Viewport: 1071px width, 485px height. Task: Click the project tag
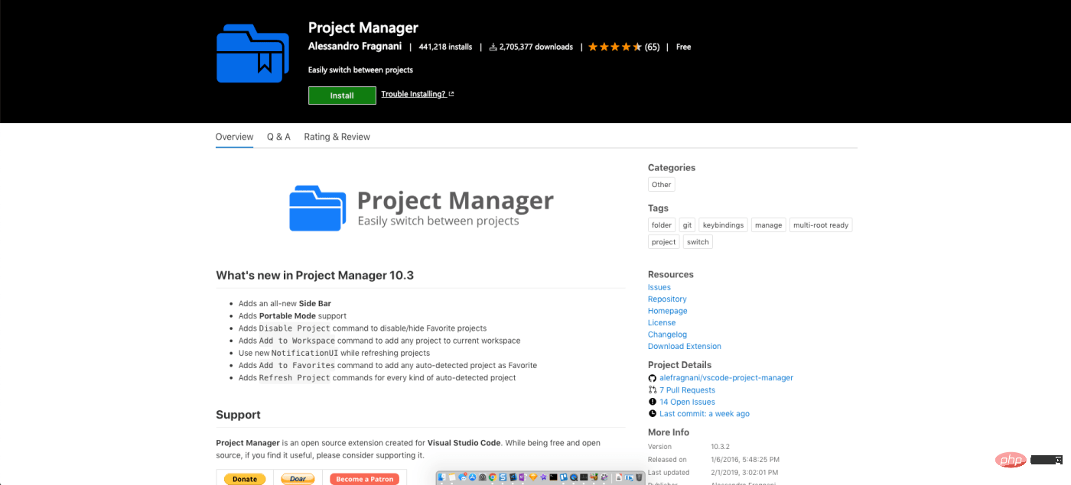coord(663,242)
